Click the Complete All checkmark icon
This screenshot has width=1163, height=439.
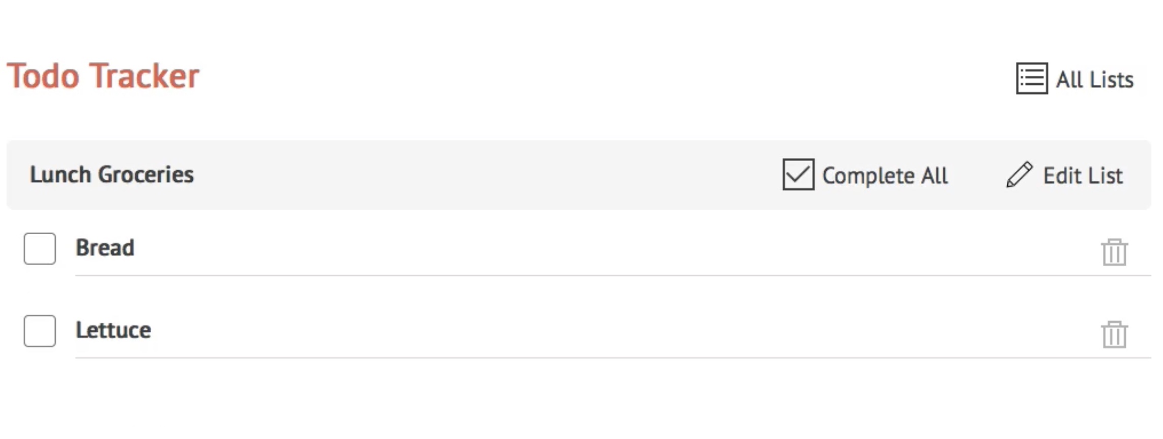tap(798, 174)
